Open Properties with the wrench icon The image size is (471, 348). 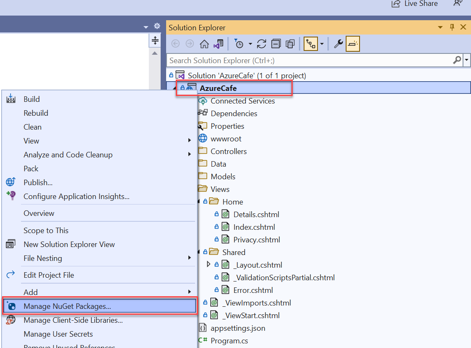pos(339,44)
